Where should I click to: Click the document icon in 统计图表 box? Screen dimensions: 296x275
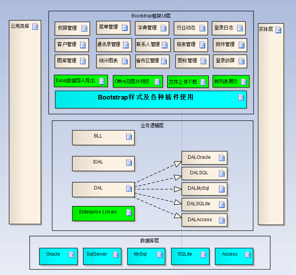(125, 61)
